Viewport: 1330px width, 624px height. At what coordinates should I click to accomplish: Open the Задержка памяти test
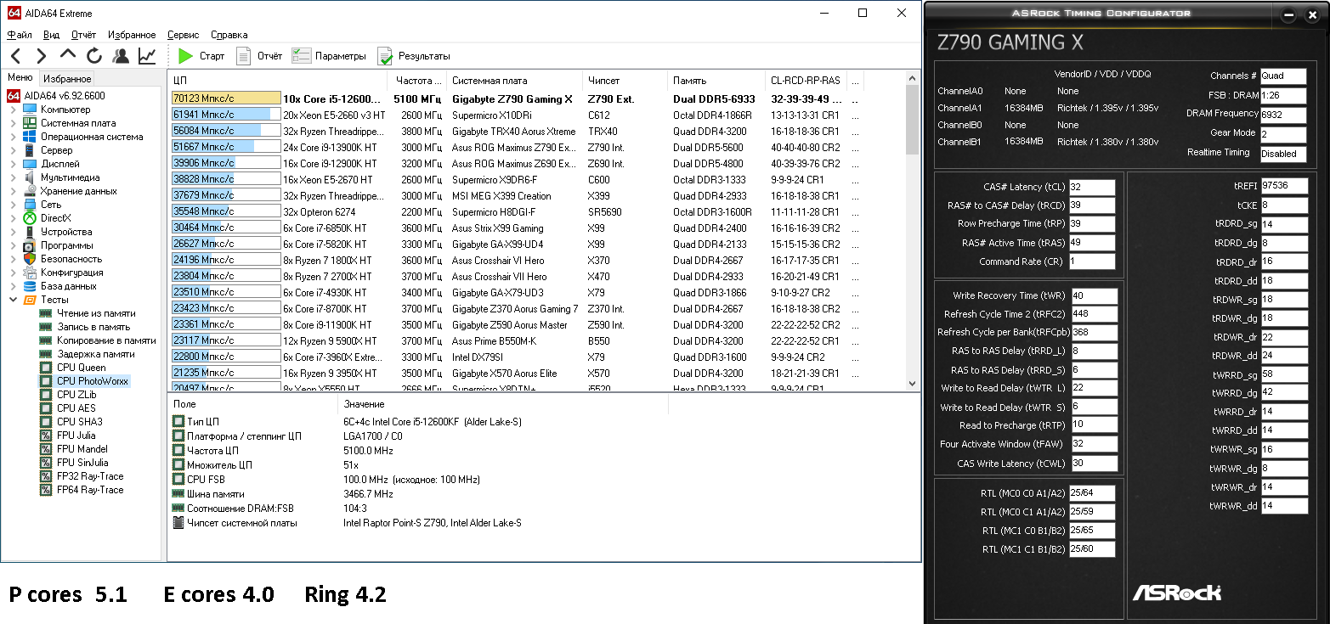(95, 354)
